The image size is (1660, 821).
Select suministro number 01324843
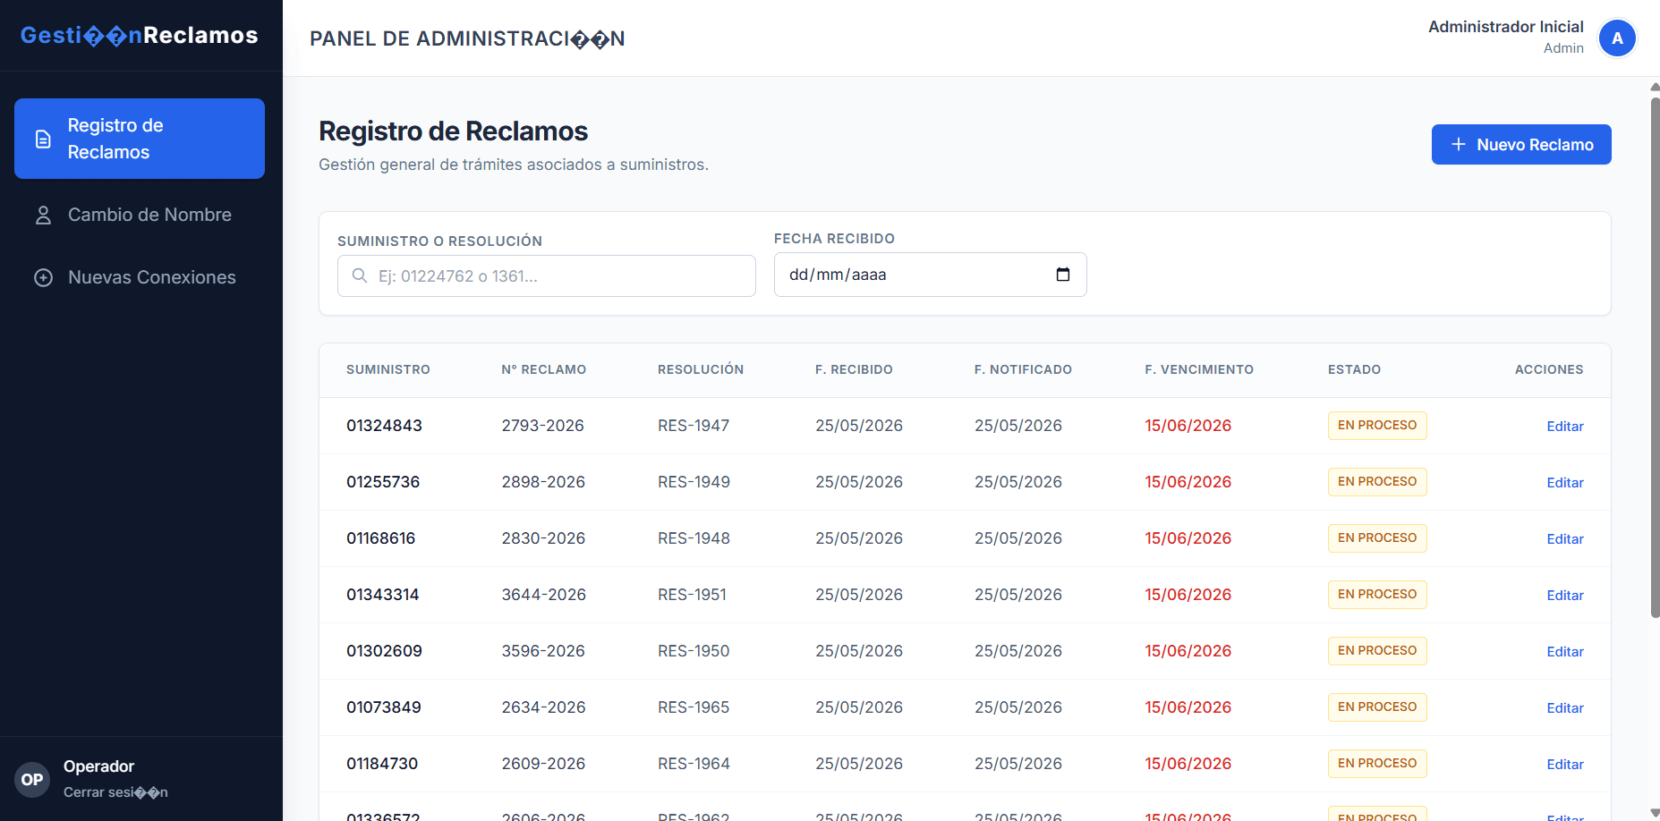[x=384, y=426]
